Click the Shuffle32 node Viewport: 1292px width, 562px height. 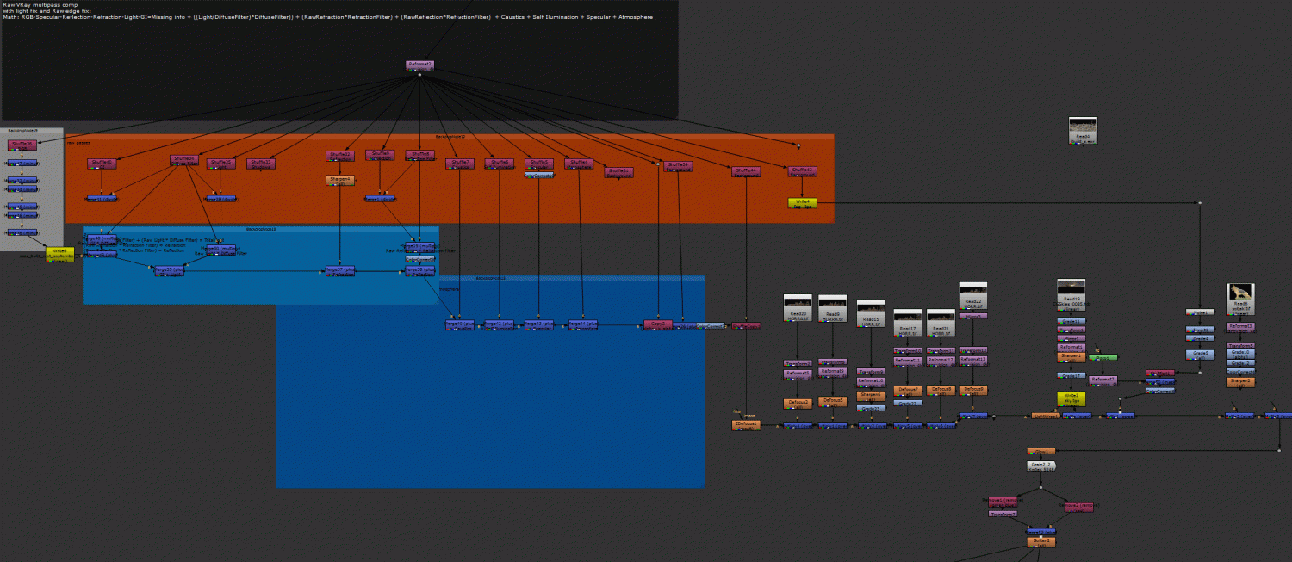click(339, 156)
